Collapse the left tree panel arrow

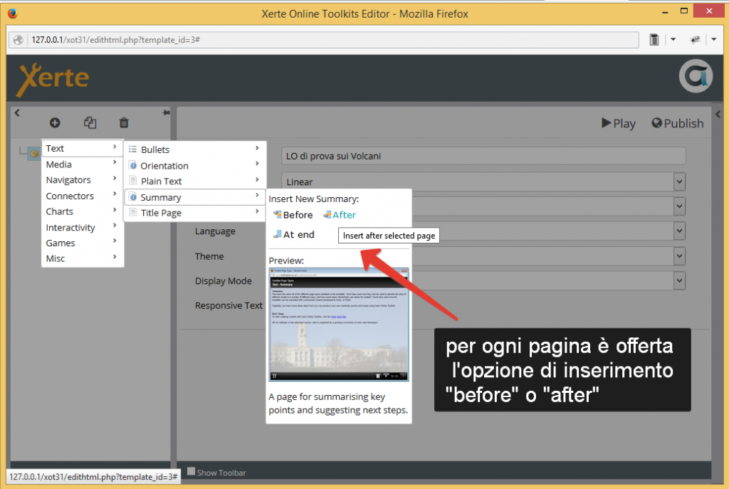click(17, 113)
